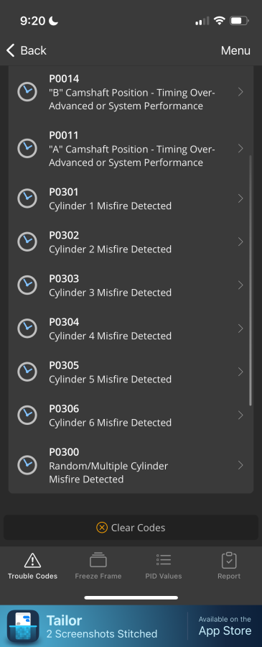Open the Freeze Frame icon
262x647 pixels.
pos(98,560)
